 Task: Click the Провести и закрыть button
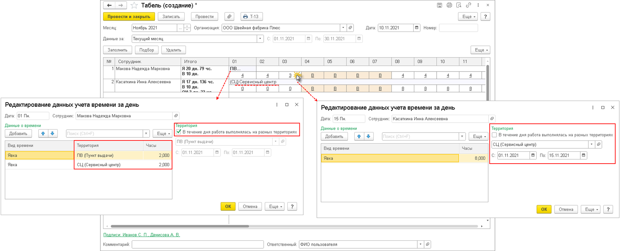[x=129, y=17]
